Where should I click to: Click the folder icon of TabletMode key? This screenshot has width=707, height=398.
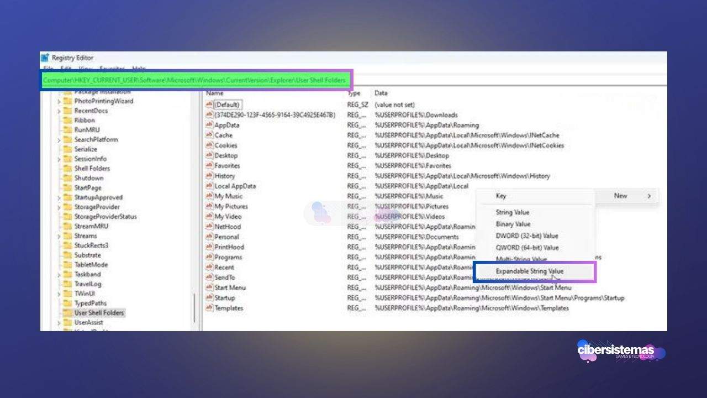click(67, 265)
